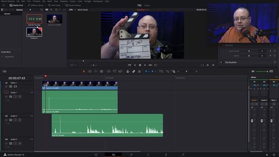The width and height of the screenshot is (279, 157).
Task: Mute the Audio 2 track
Action: (20, 120)
